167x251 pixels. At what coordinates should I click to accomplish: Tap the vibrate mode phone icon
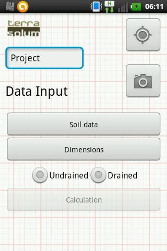tap(96, 7)
